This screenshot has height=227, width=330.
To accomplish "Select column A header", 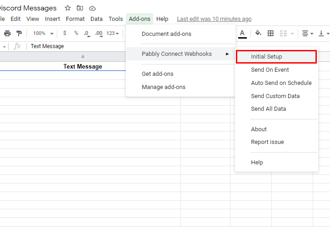I will [x=63, y=57].
